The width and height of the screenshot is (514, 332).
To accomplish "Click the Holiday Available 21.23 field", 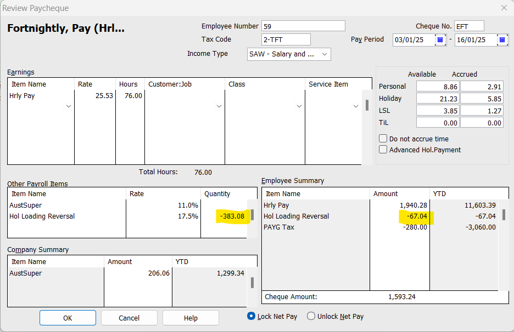I will coord(438,99).
